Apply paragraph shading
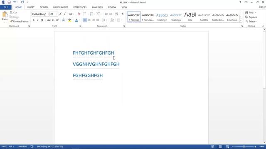 coord(112,20)
